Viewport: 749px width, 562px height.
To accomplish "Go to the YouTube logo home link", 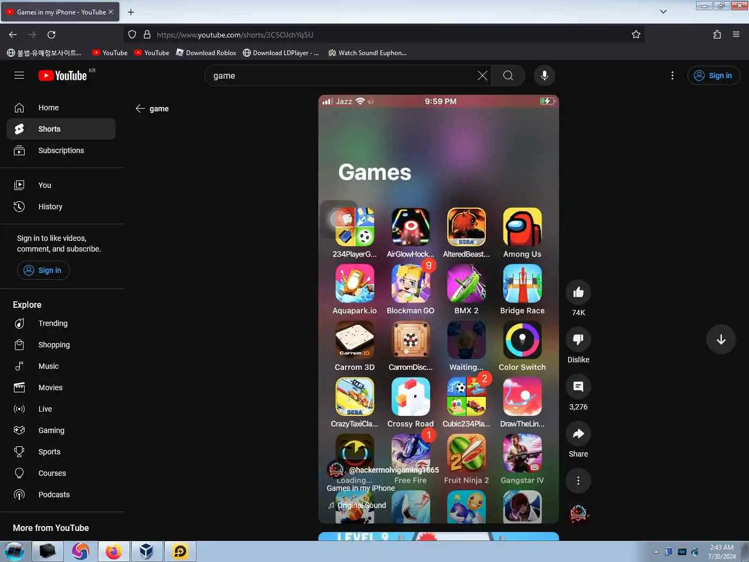I will pyautogui.click(x=63, y=75).
